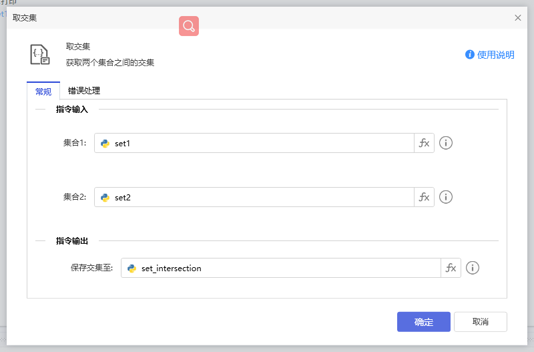Show the info tip for 保存交集至
The height and width of the screenshot is (352, 534).
coord(473,268)
